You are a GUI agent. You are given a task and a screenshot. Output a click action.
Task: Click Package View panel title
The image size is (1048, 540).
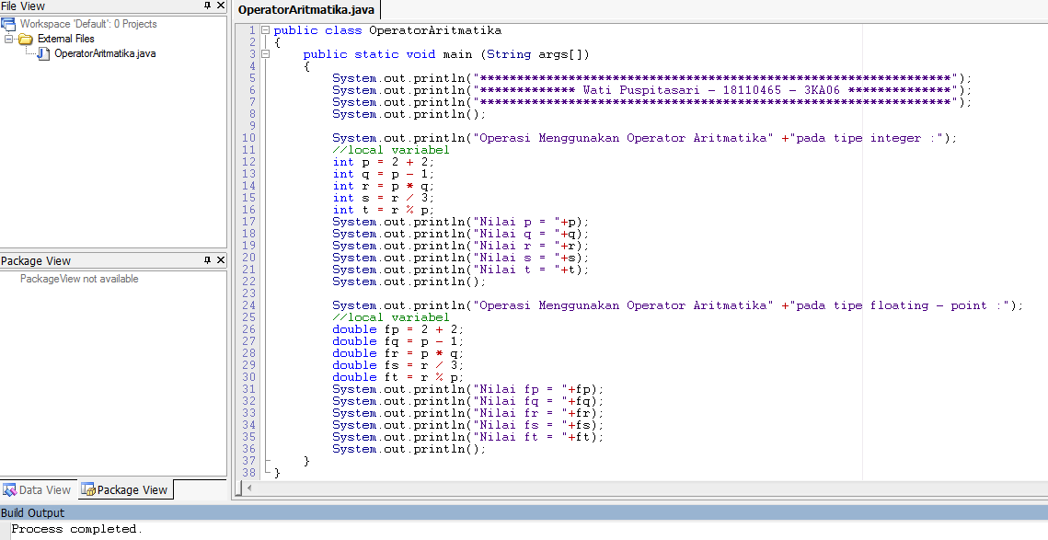(x=36, y=260)
